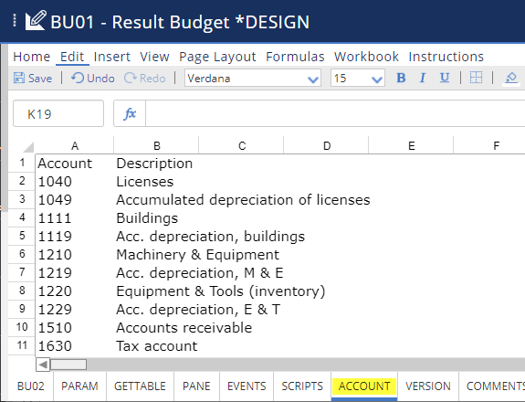
Task: Click the Save disk icon
Action: point(19,78)
